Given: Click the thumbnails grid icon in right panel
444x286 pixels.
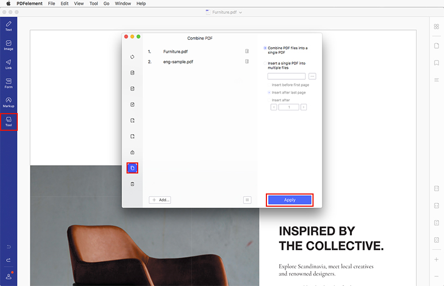Looking at the screenshot, I should [x=436, y=27].
